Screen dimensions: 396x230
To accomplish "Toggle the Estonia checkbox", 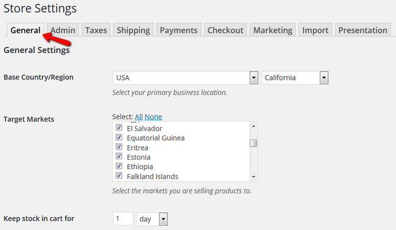I will [x=119, y=156].
